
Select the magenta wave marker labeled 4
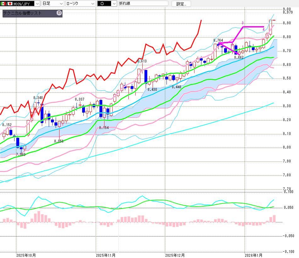coord(263,30)
